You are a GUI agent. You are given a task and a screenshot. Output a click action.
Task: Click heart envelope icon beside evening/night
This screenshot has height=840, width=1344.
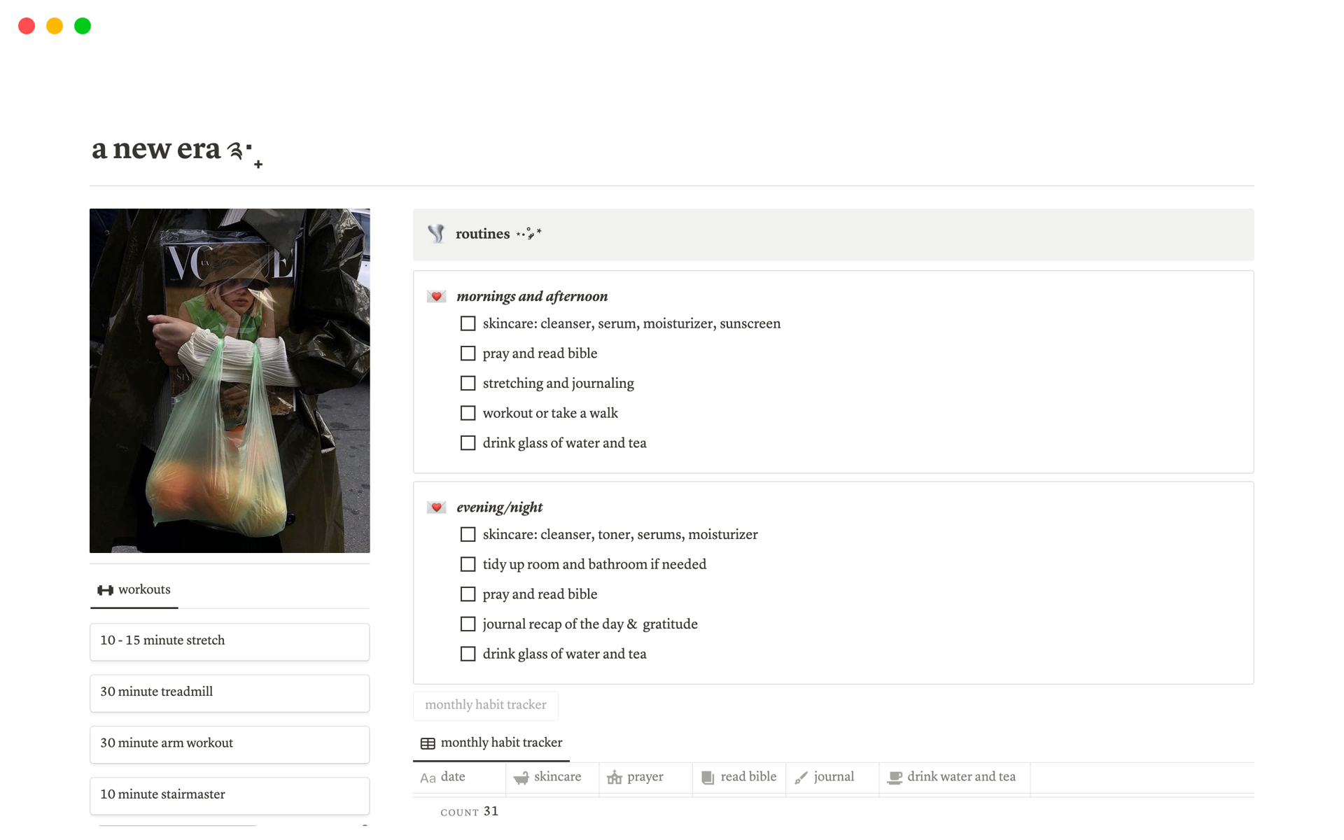coord(436,507)
